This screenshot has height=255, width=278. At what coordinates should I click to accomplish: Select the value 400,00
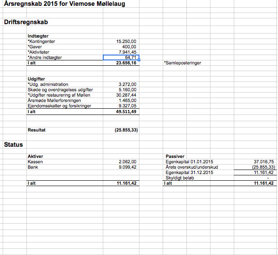(129, 47)
